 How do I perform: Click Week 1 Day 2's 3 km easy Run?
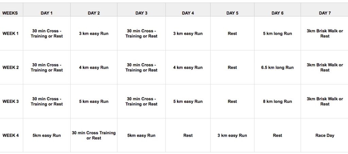click(x=94, y=34)
